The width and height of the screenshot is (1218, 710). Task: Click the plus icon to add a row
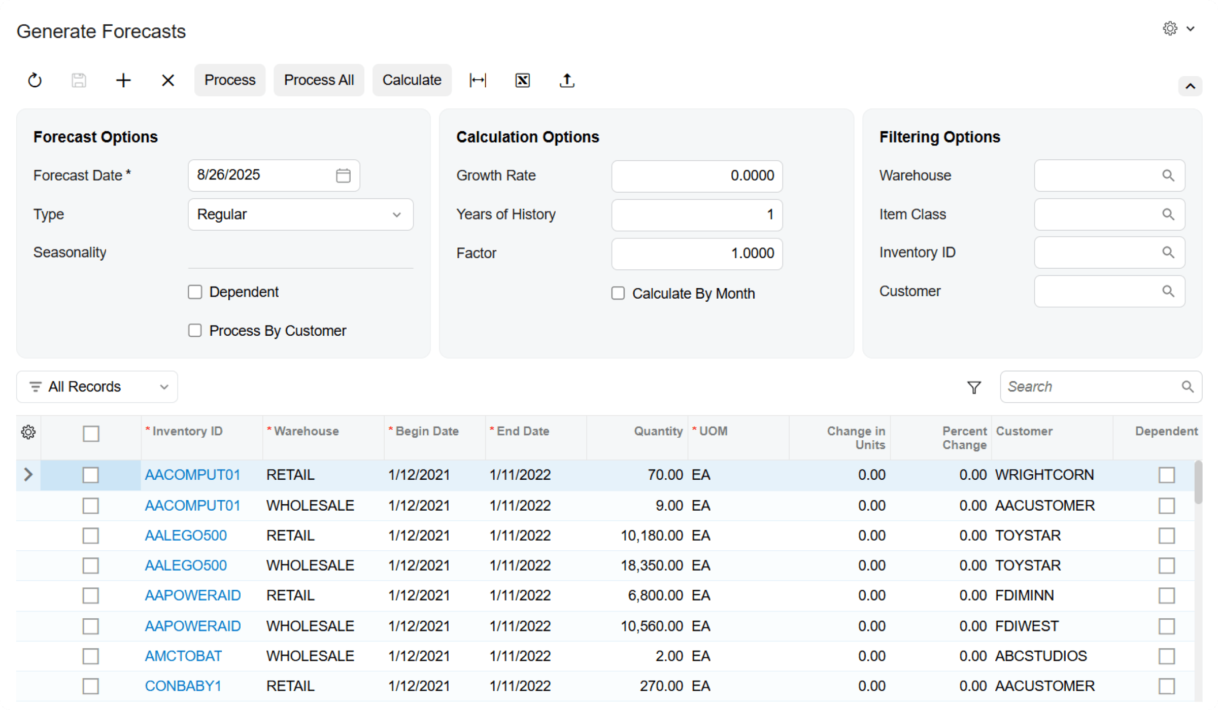[123, 80]
